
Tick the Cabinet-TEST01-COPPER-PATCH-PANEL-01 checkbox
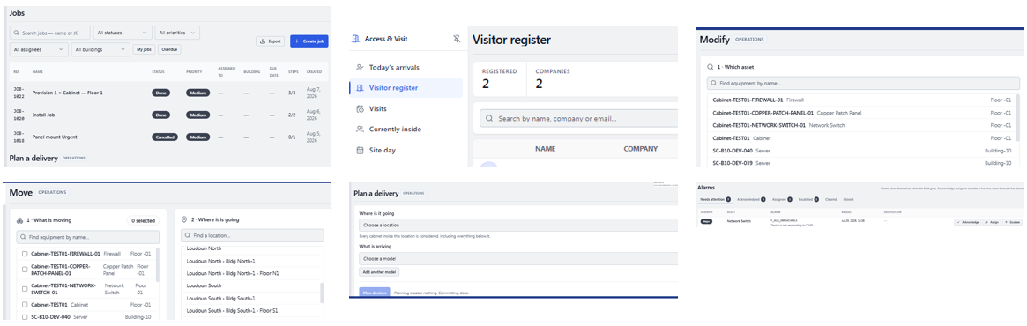tap(24, 270)
